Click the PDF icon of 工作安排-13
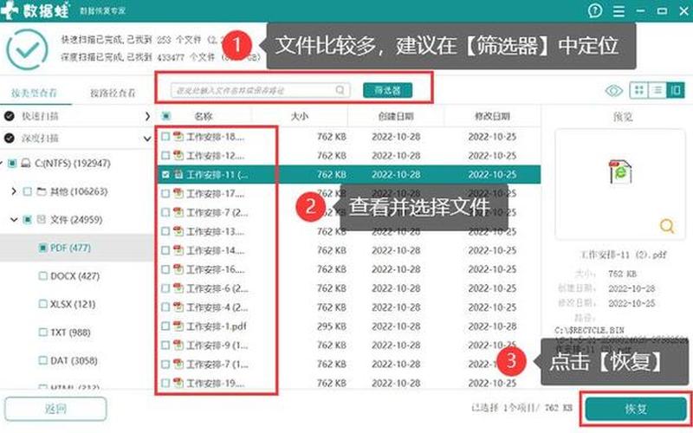 [x=178, y=231]
